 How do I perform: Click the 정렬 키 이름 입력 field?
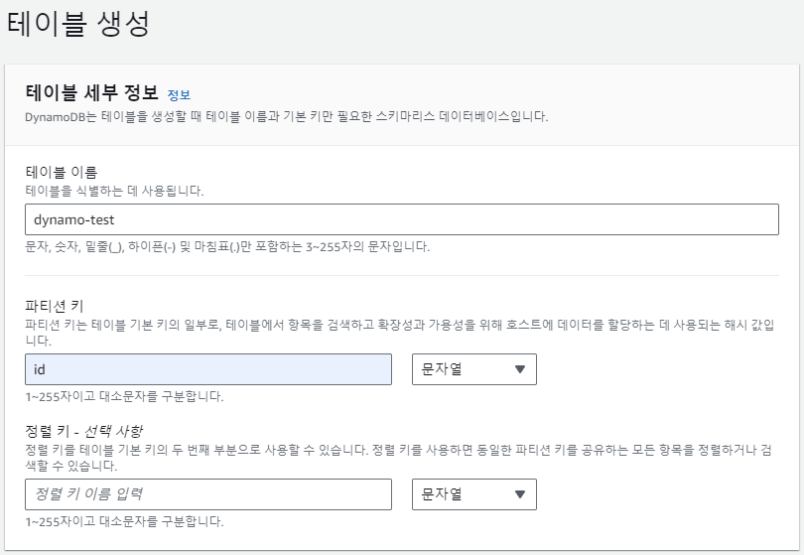pyautogui.click(x=208, y=494)
